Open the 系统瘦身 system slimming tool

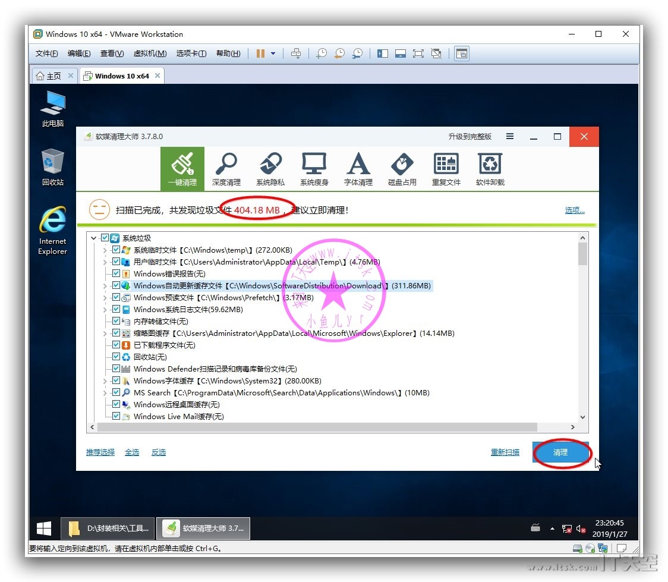314,169
